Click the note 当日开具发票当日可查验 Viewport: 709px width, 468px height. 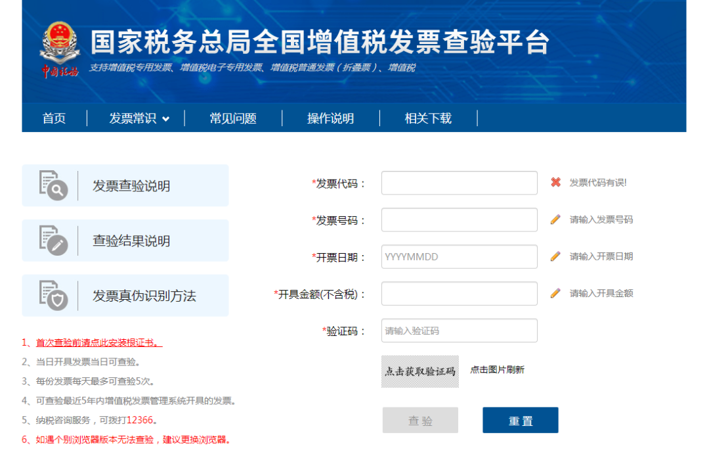[x=88, y=362]
